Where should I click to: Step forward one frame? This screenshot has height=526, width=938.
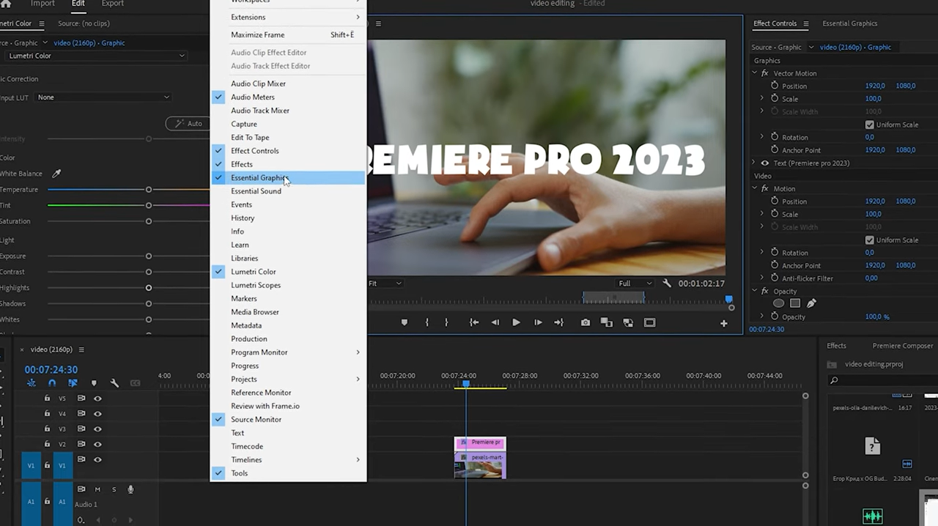538,322
